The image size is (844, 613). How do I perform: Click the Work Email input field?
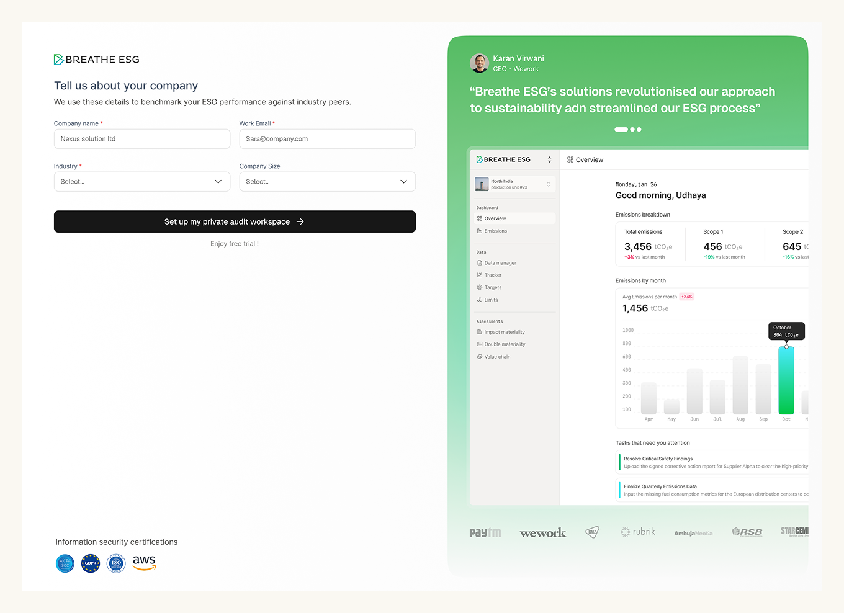coord(327,139)
